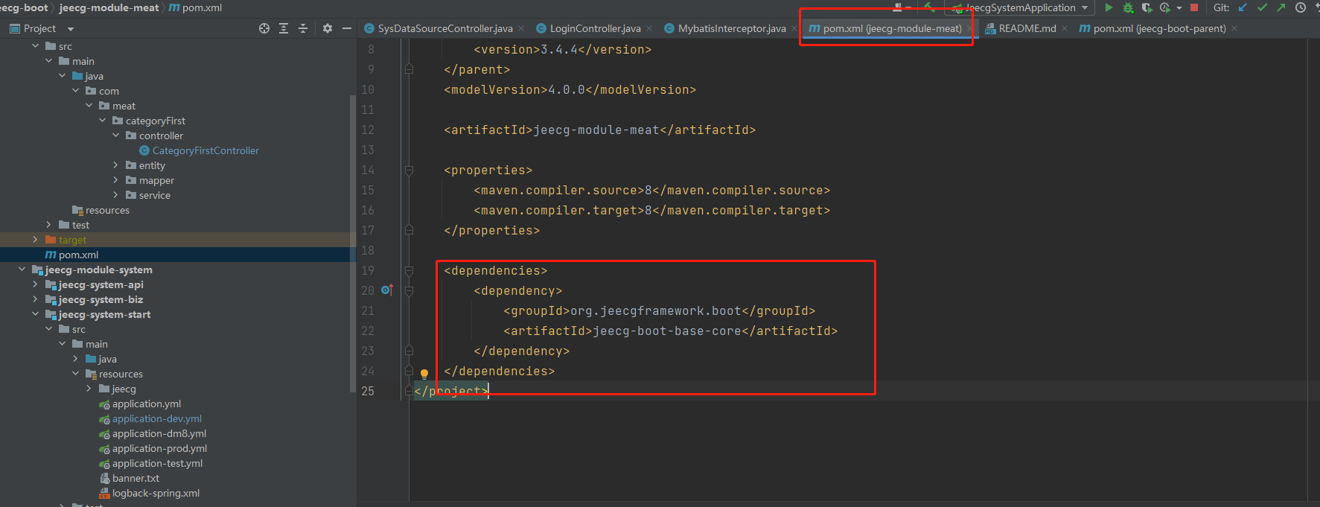Close pom.xml (jeecg-boot-parent) tab
The height and width of the screenshot is (507, 1320).
1234,28
